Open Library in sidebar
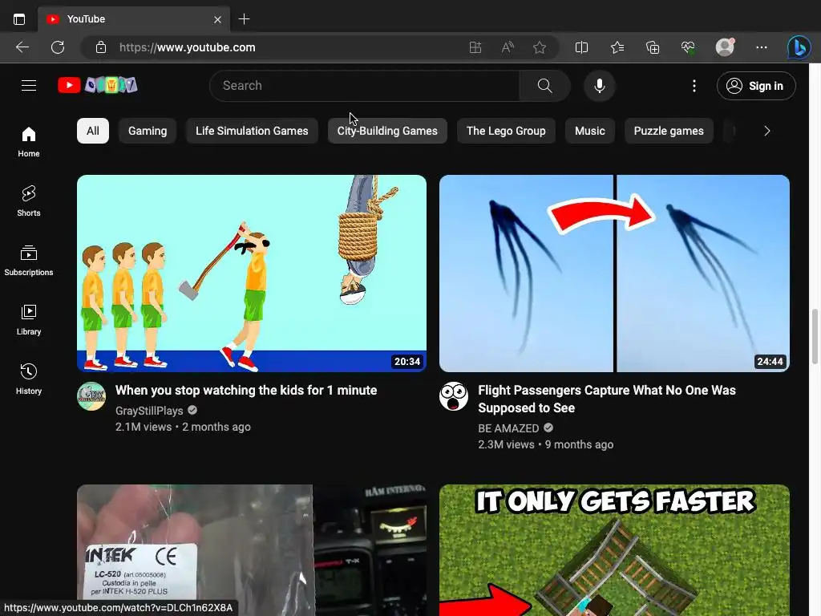 29,319
